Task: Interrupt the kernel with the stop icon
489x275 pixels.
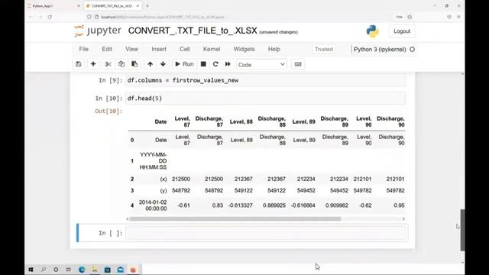Action: pos(203,64)
